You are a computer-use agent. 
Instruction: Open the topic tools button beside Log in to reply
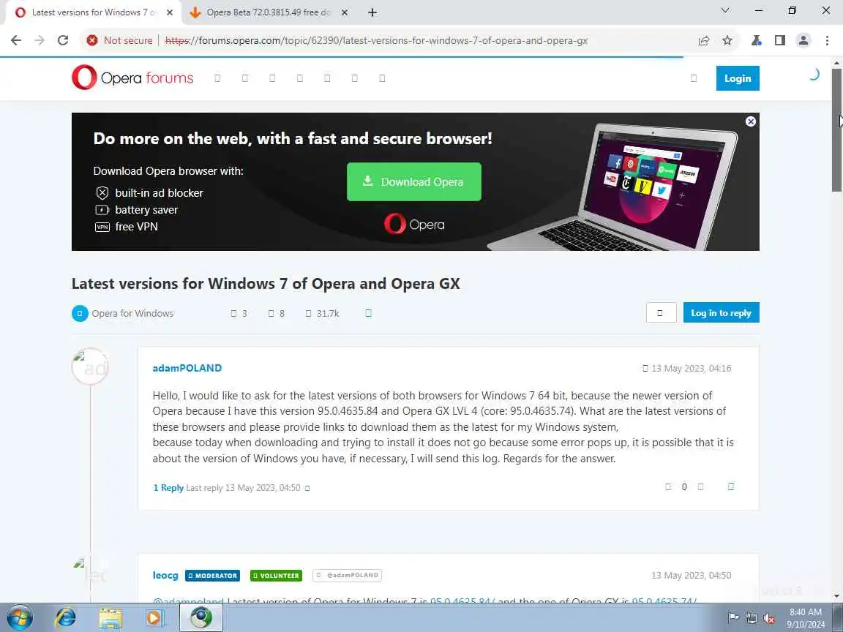661,313
